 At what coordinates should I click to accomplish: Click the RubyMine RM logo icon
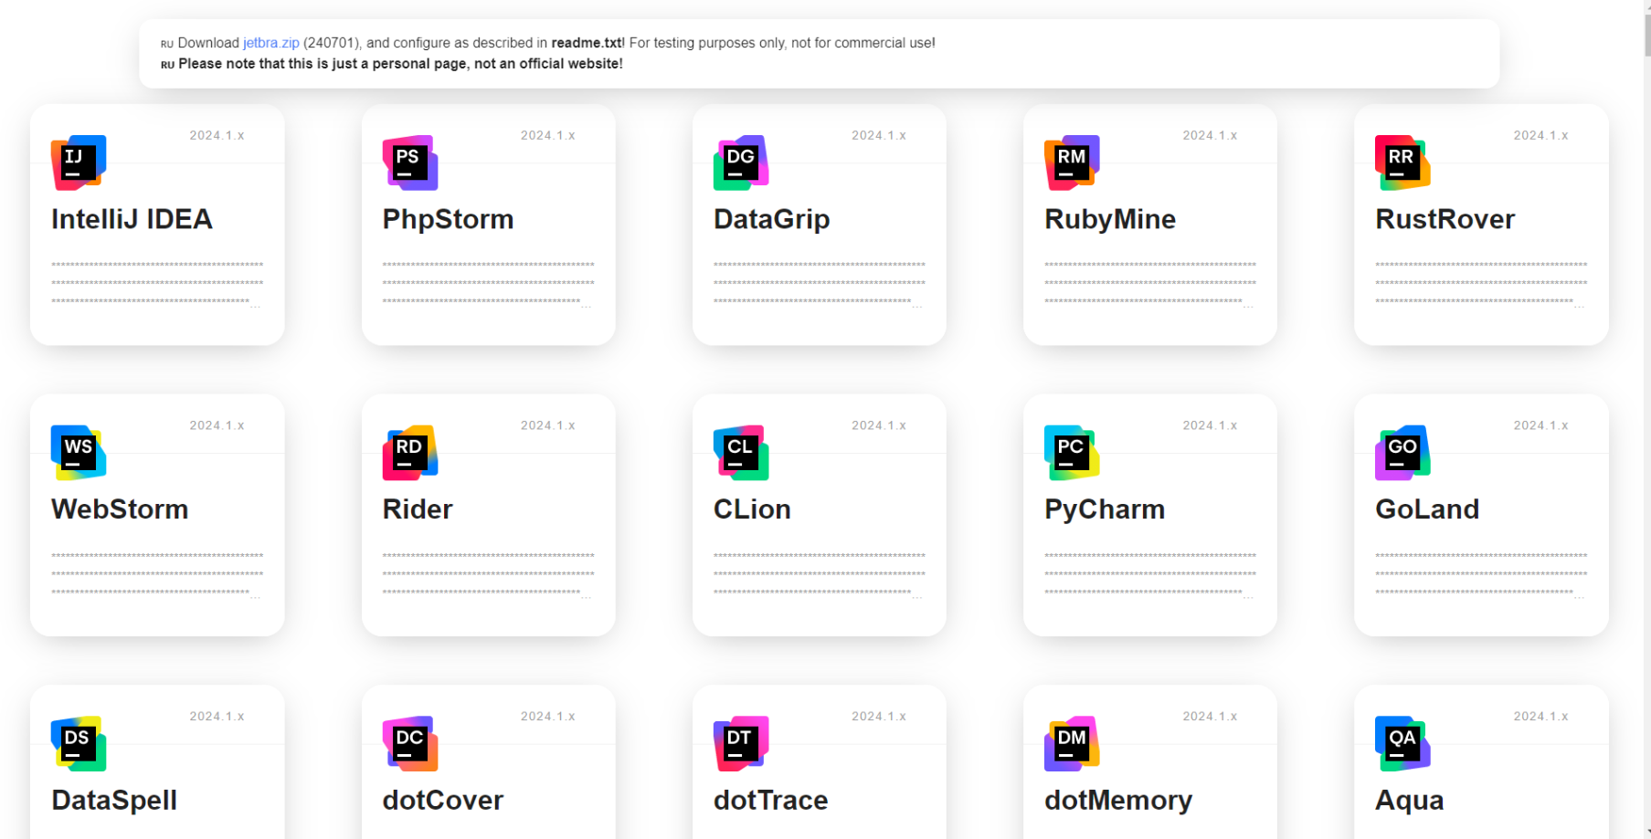[1072, 163]
